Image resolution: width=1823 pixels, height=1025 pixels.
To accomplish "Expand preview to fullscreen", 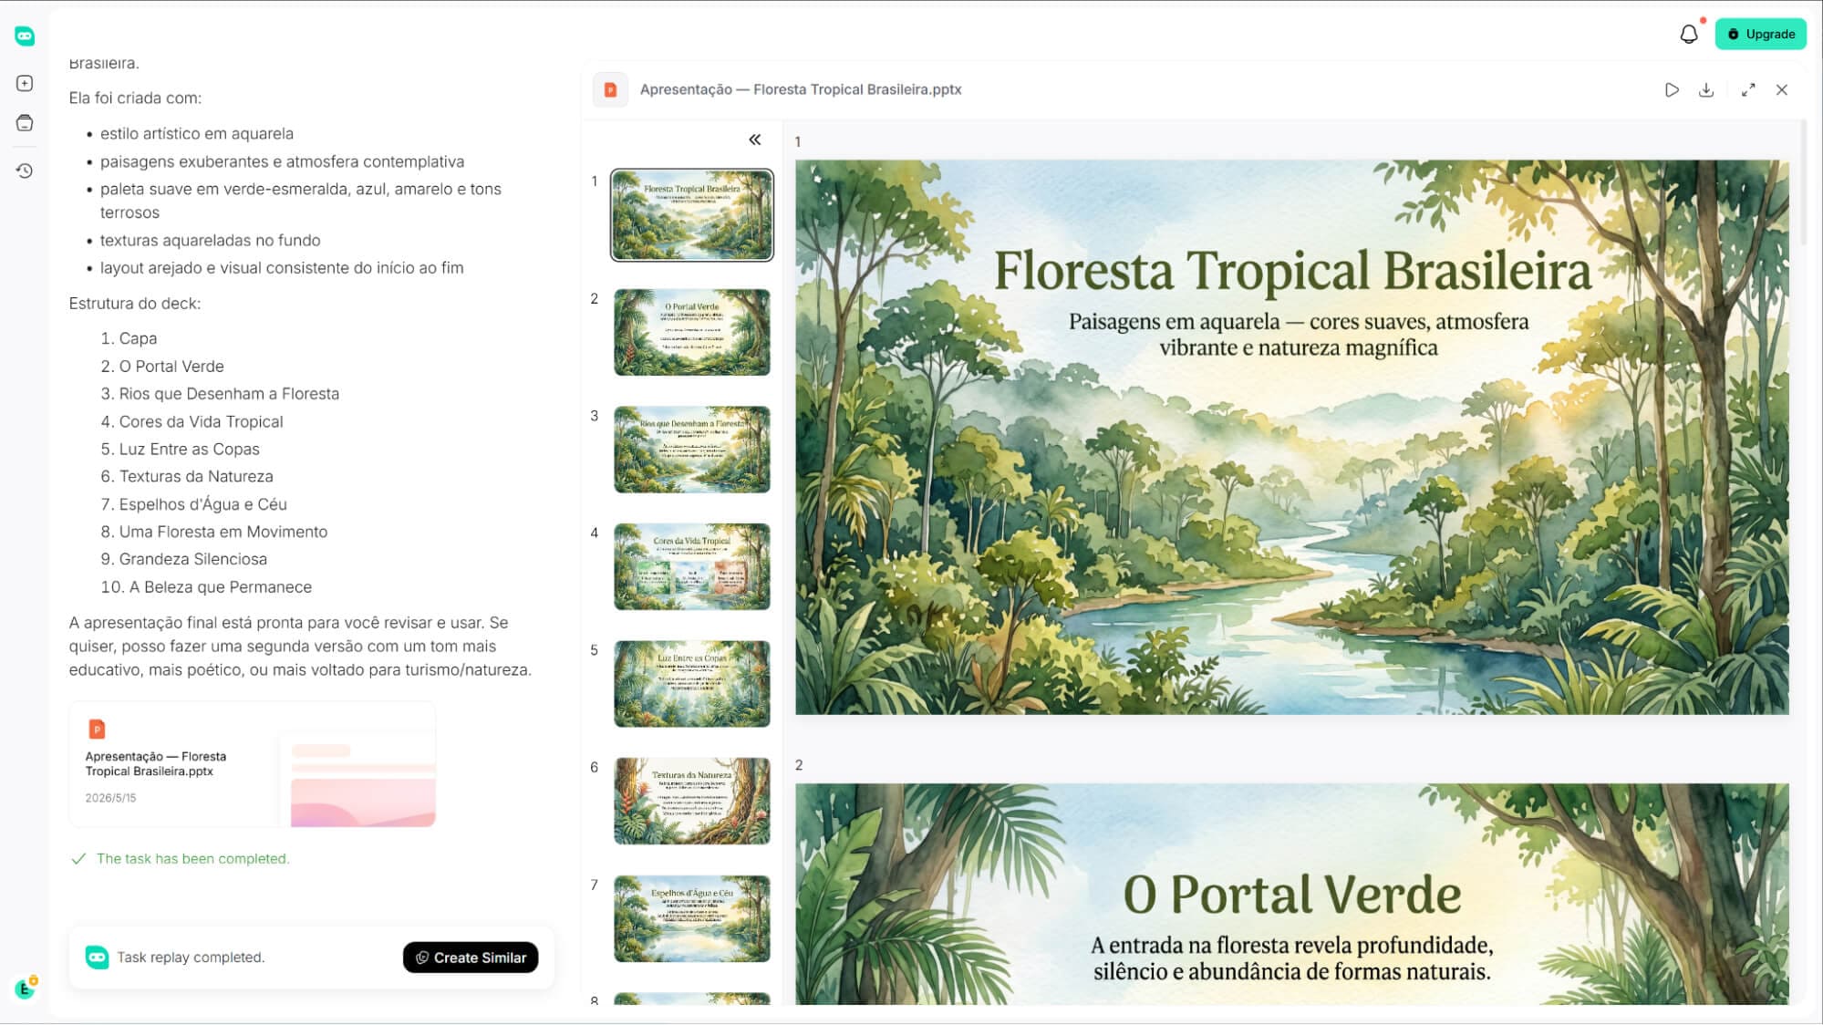I will [x=1748, y=89].
